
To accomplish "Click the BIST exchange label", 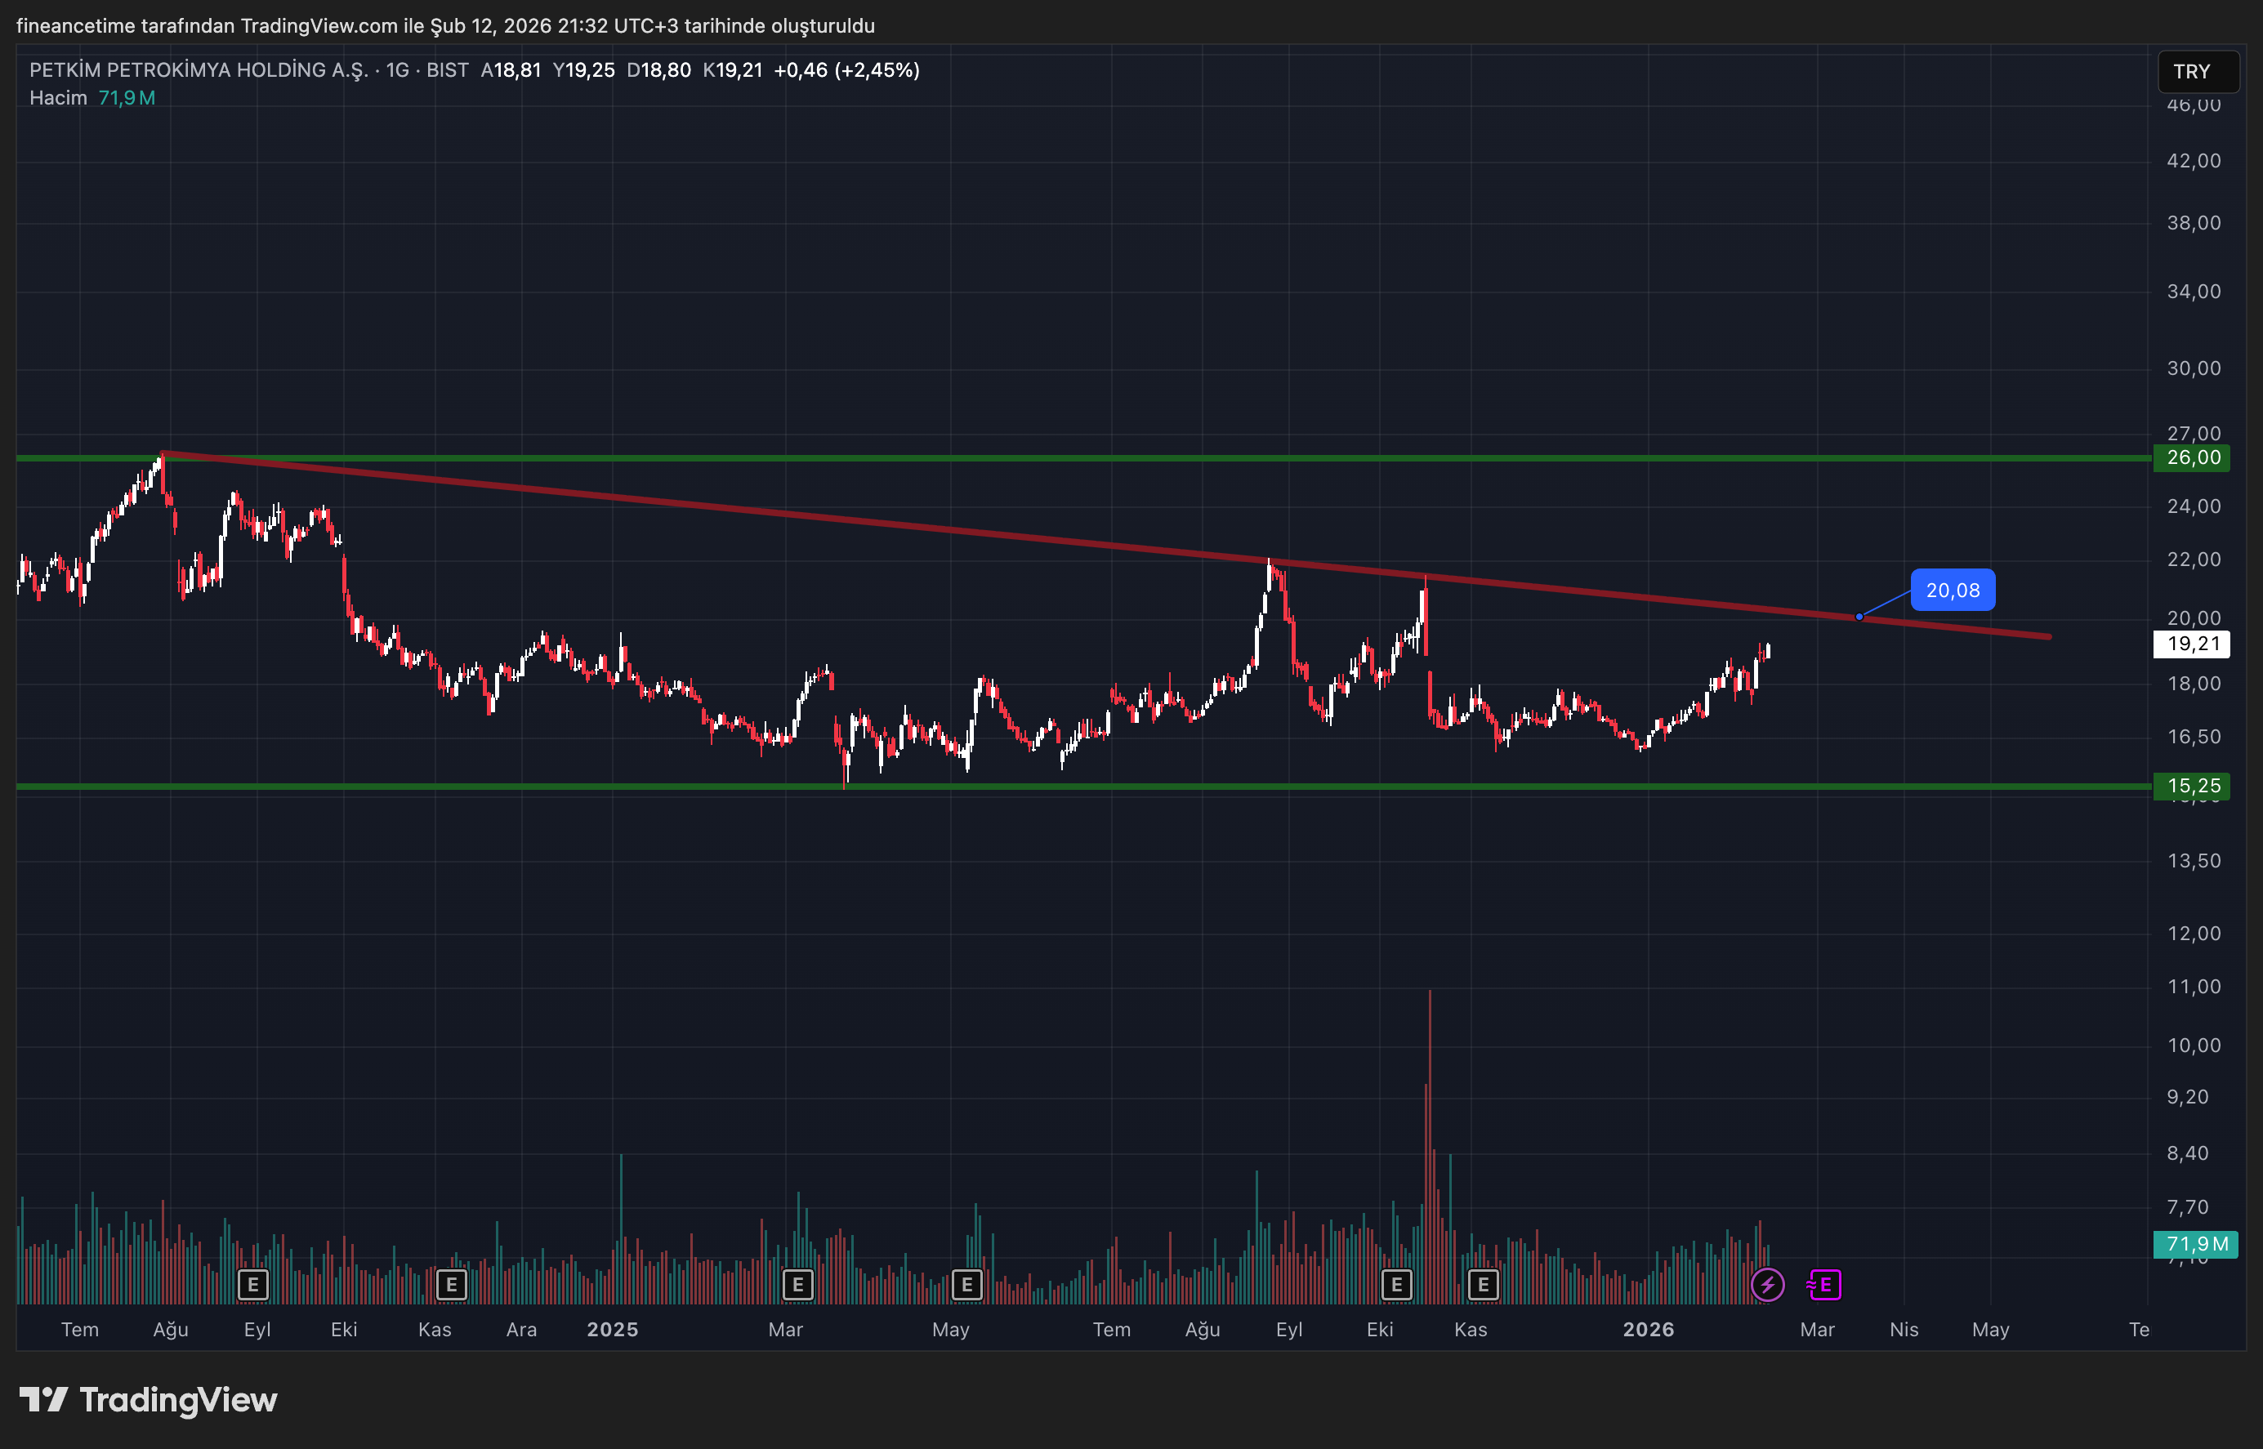I will pyautogui.click(x=449, y=69).
